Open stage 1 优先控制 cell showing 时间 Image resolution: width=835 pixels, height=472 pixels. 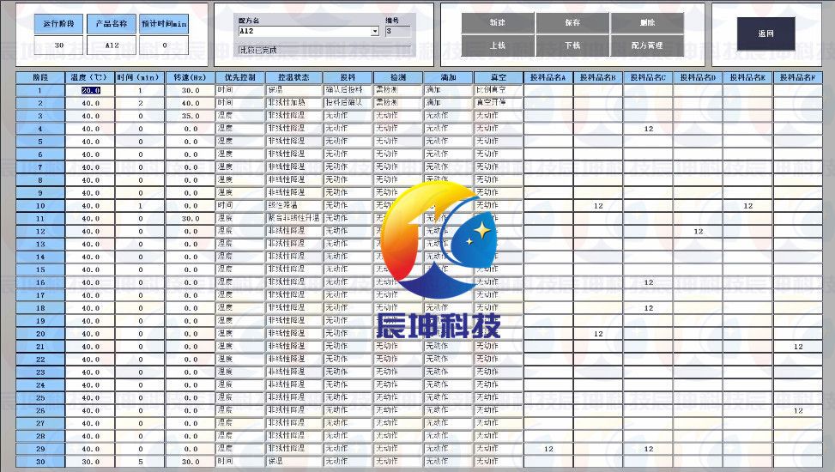click(240, 90)
